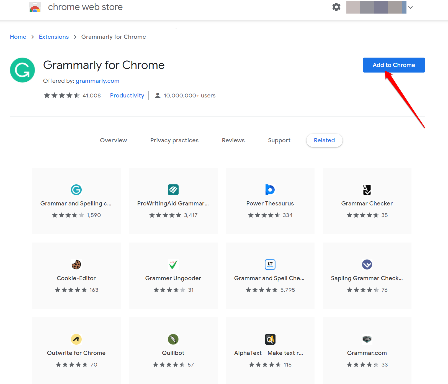
Task: Click the Chrome Web Store logo icon
Action: [x=35, y=7]
